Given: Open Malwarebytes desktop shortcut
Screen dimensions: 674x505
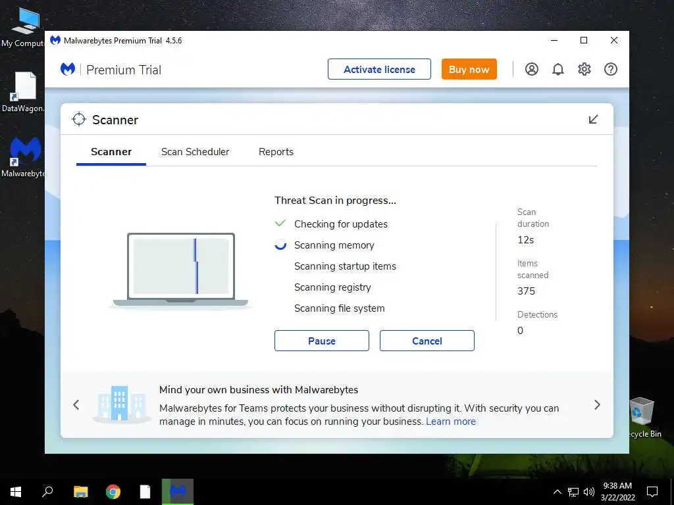Looking at the screenshot, I should point(22,157).
